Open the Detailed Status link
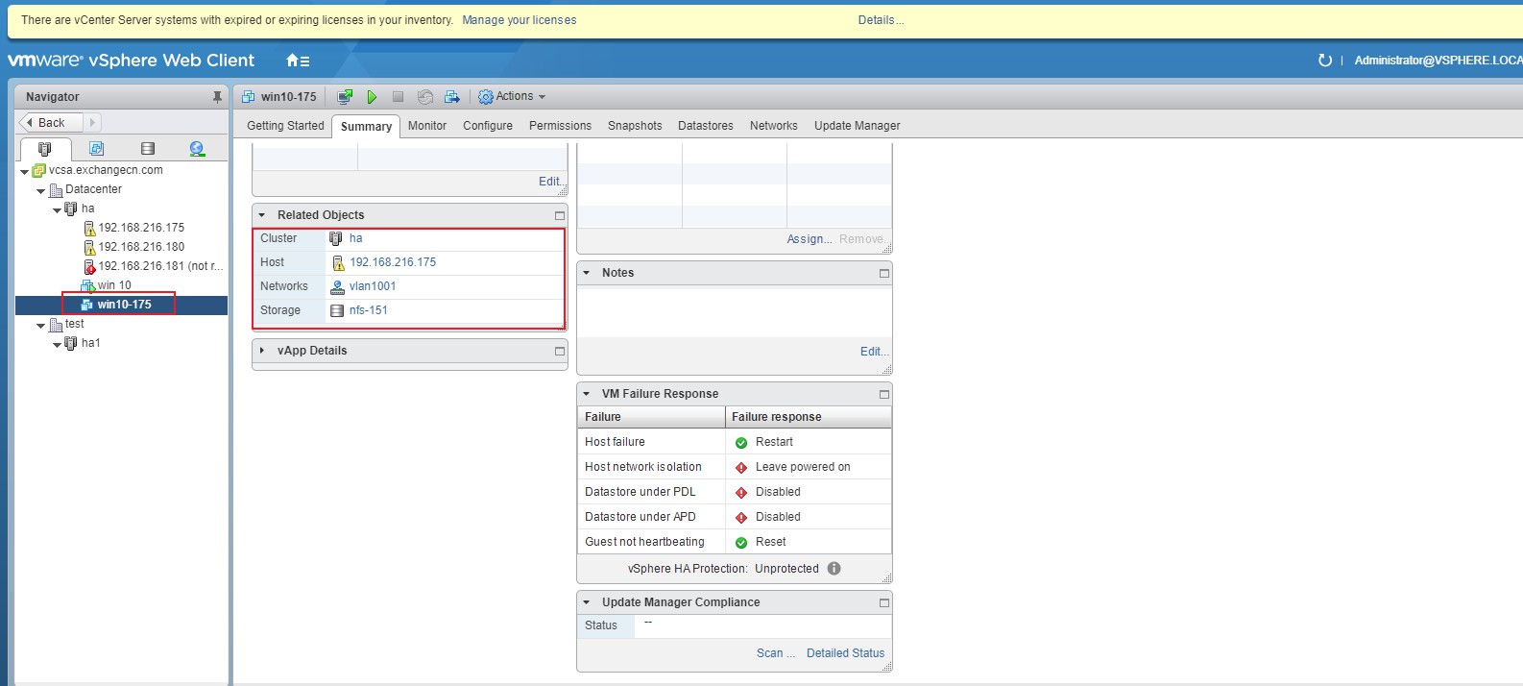 point(845,653)
